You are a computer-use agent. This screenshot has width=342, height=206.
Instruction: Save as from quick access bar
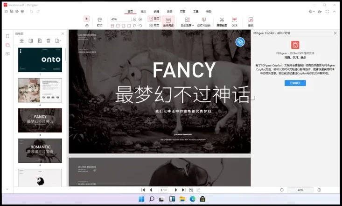pos(17,12)
